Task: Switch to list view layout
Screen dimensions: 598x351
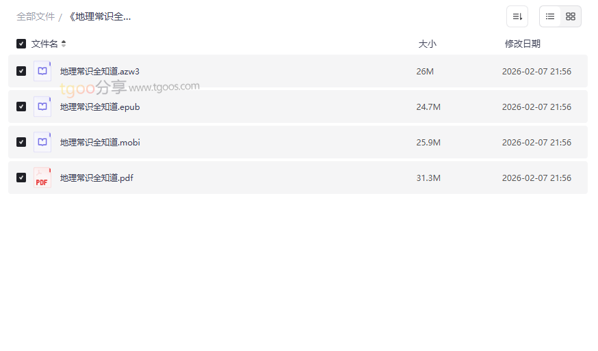Action: coord(550,16)
